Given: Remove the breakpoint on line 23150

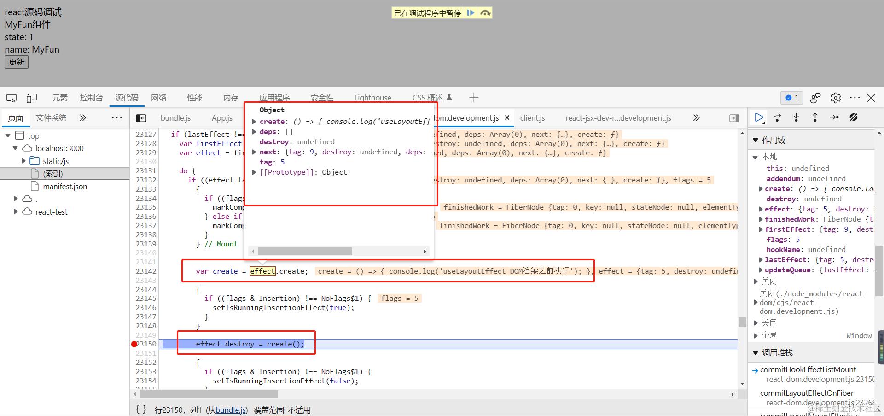Looking at the screenshot, I should pos(134,344).
